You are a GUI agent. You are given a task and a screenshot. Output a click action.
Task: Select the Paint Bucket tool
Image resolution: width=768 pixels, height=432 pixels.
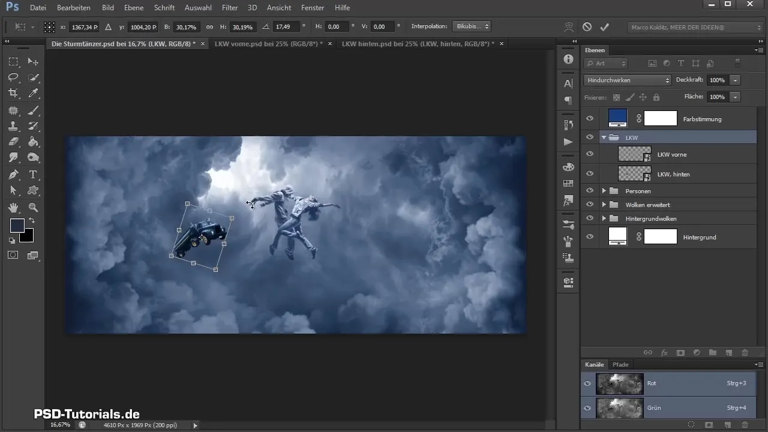coord(34,142)
